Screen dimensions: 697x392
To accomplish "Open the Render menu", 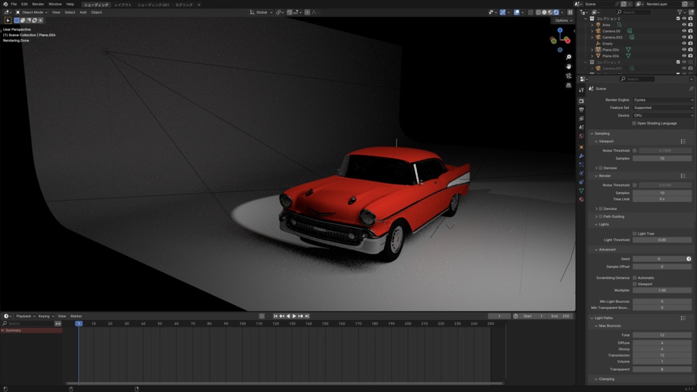I will [x=38, y=4].
